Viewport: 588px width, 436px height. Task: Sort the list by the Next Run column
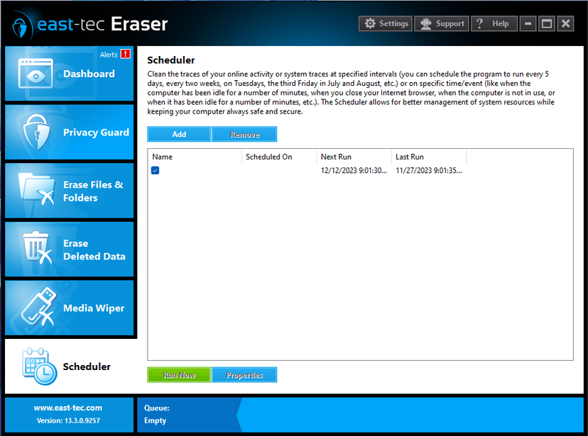354,157
